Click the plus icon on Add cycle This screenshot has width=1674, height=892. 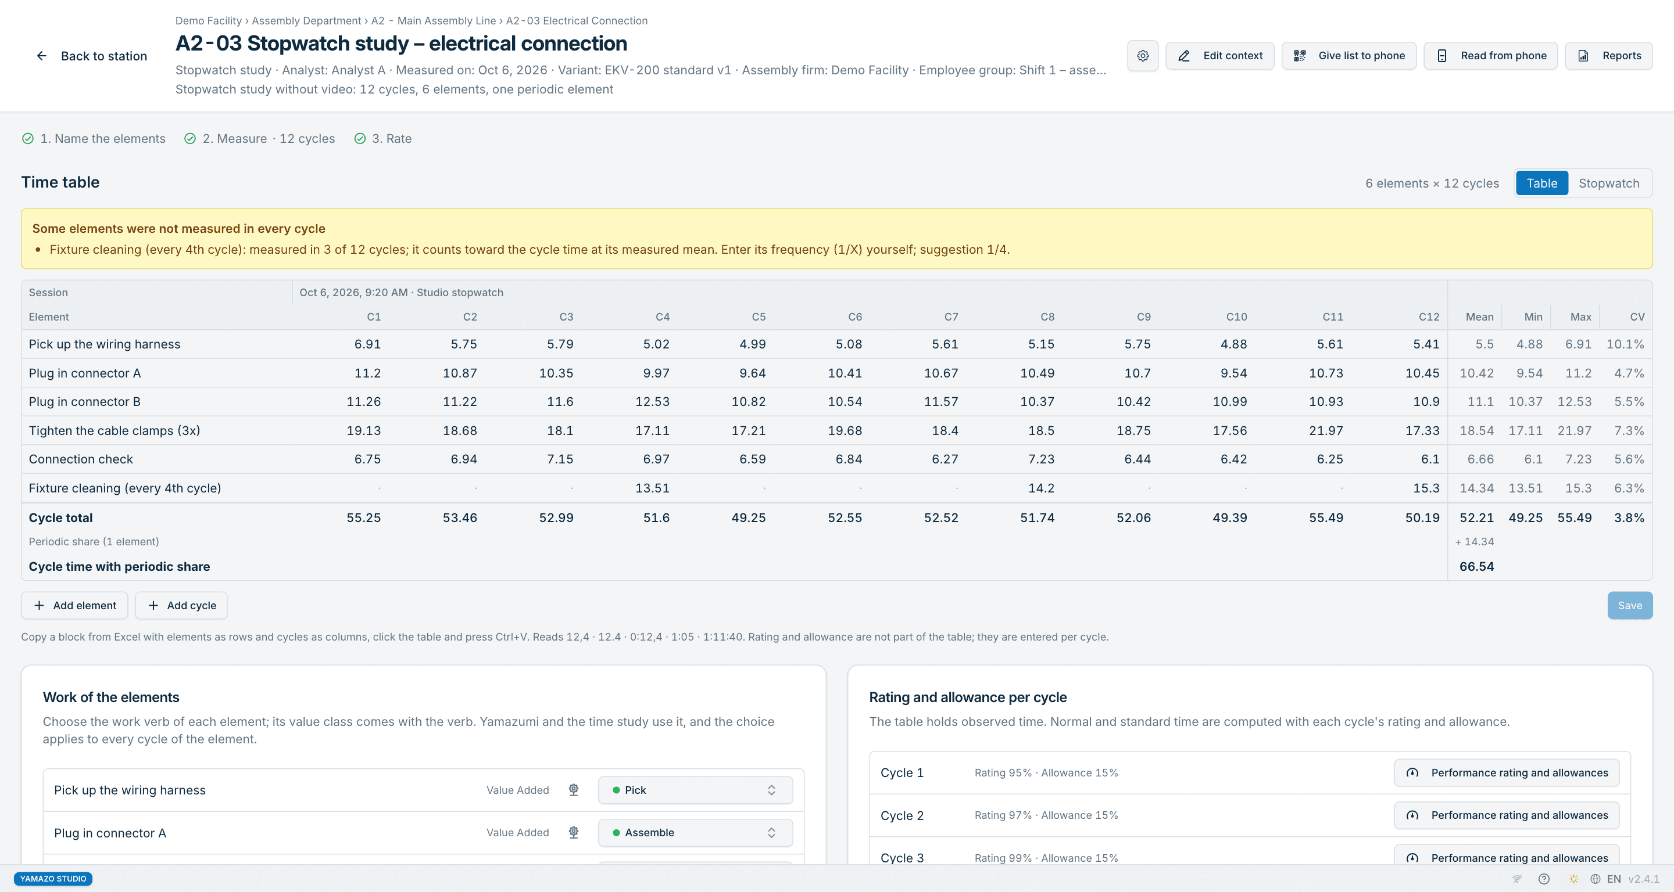tap(153, 605)
